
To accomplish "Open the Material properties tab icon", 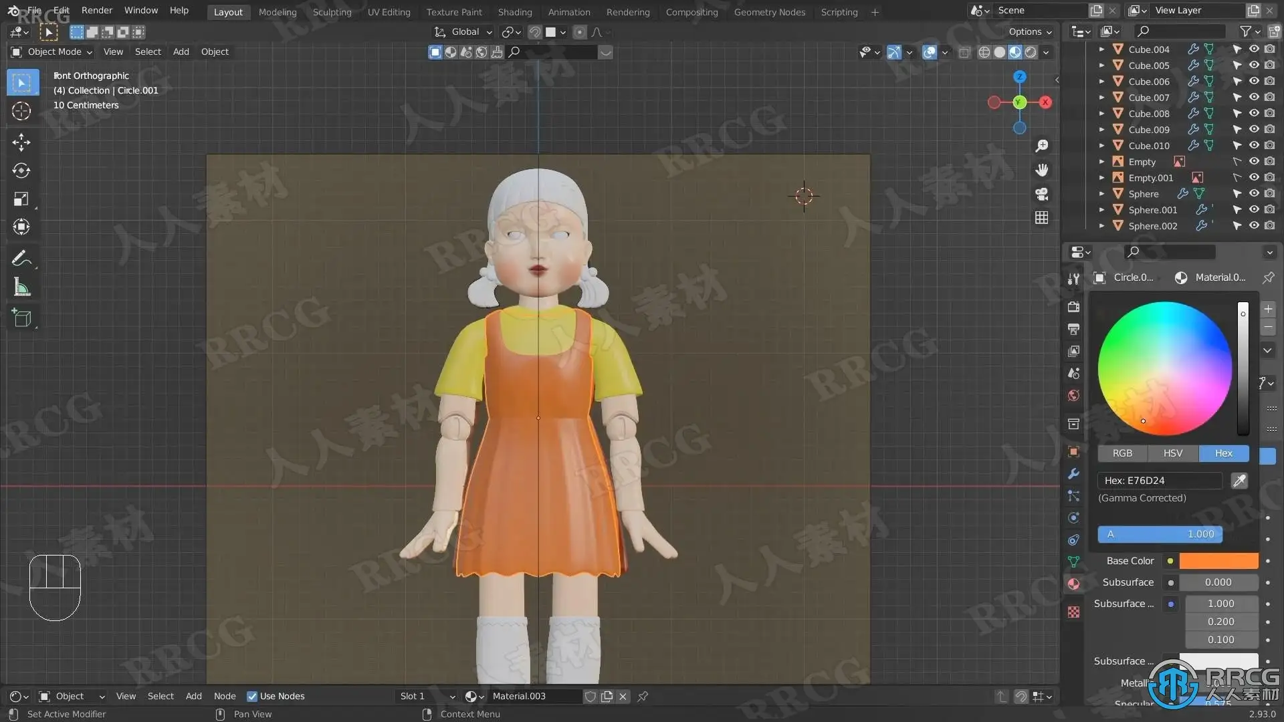I will 1073,584.
